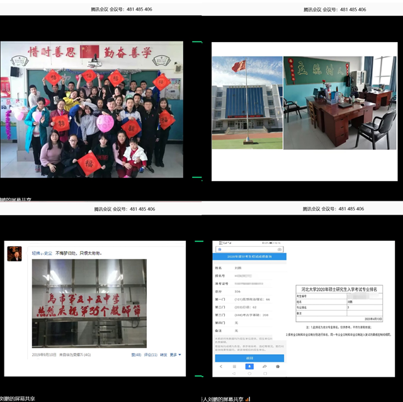The height and width of the screenshot is (402, 403).
Task: Tap the Android recents square navigation key
Action: coord(265,374)
